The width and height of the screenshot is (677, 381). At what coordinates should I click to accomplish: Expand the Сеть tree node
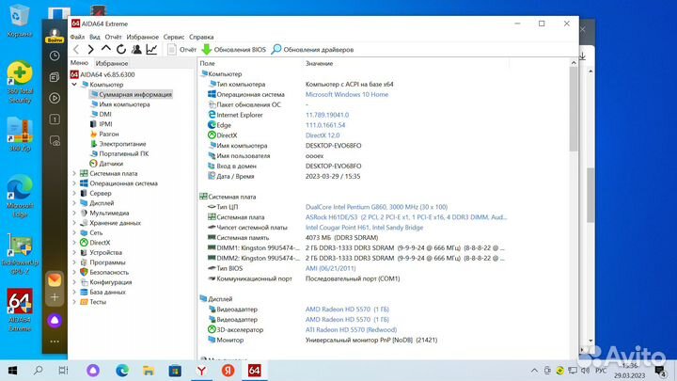pyautogui.click(x=74, y=233)
